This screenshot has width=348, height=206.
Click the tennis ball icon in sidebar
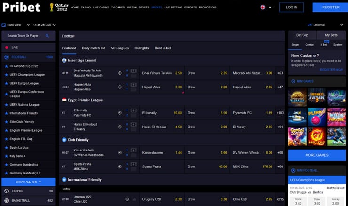[7, 191]
